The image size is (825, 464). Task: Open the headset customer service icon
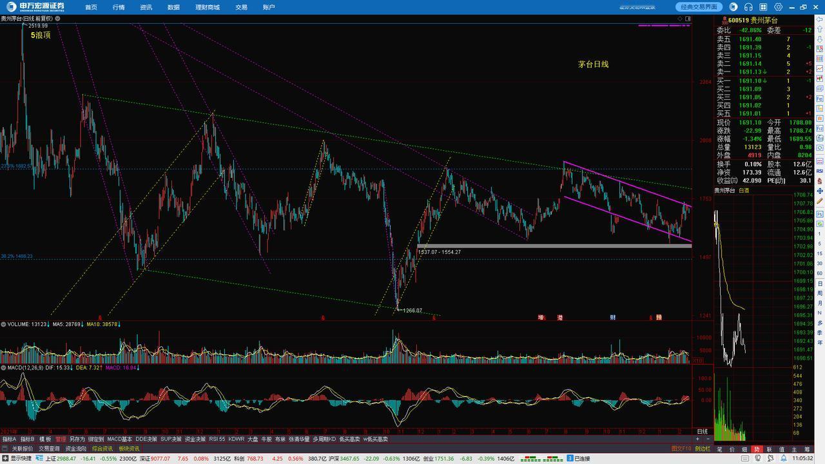(x=748, y=7)
